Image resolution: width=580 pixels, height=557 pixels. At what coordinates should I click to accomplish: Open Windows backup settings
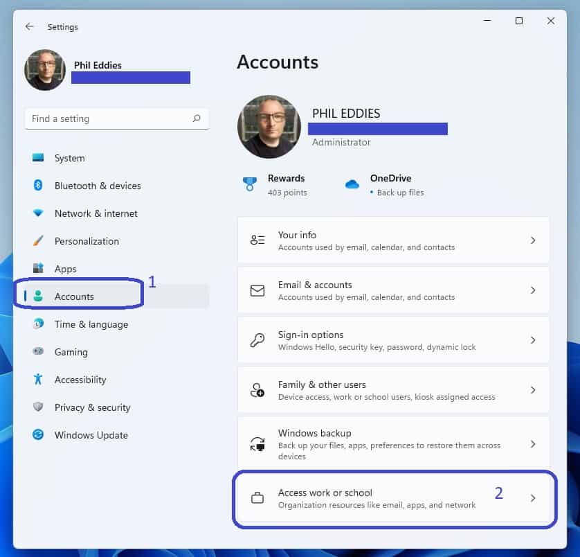[x=393, y=443]
